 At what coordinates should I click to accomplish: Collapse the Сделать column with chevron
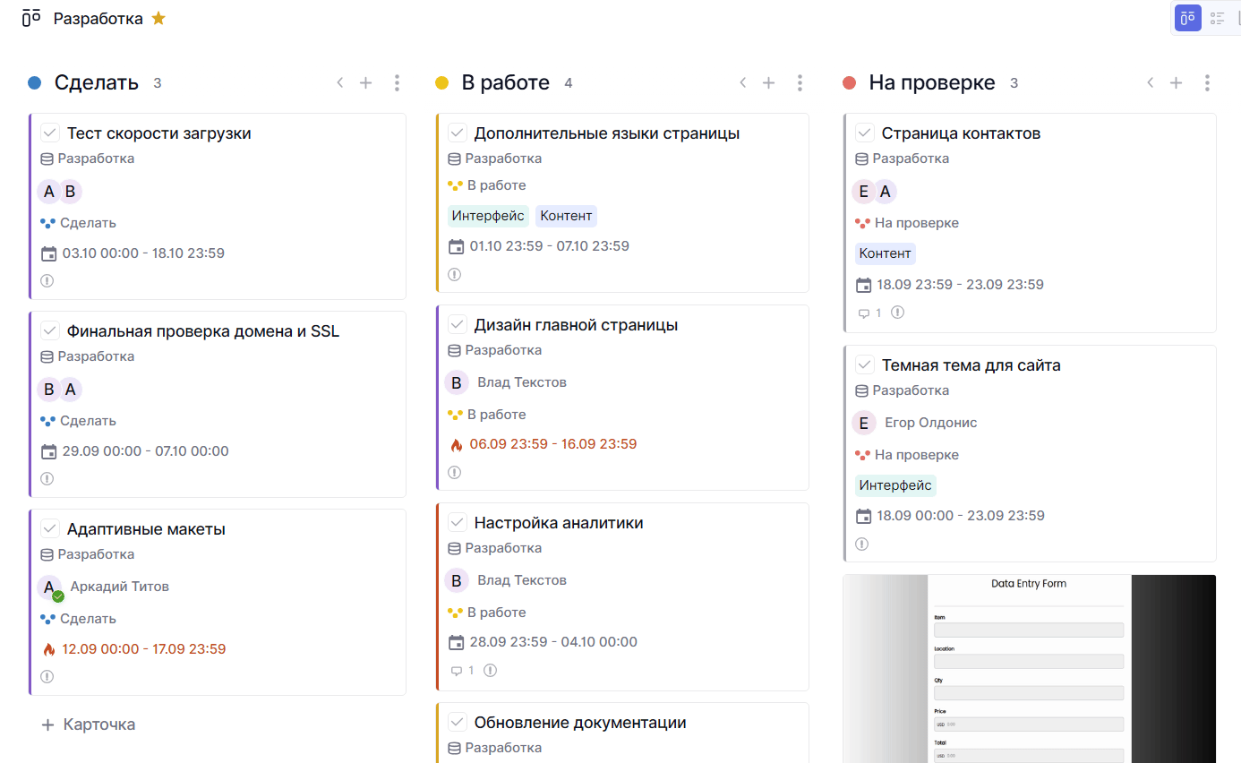coord(340,83)
